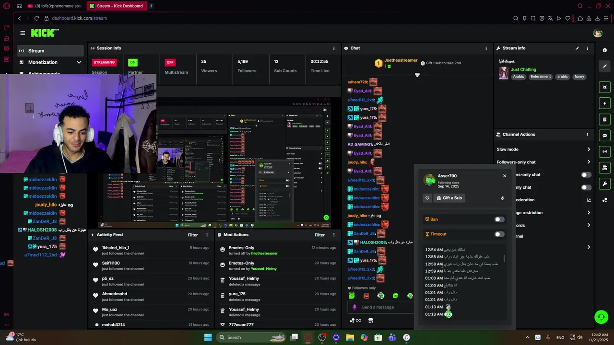Show hidden system tray icons
Viewport: 614px width, 345px height.
(527, 337)
